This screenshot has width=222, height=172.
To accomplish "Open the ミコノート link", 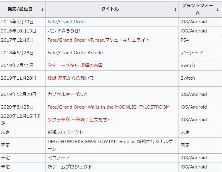I will click(x=59, y=158).
